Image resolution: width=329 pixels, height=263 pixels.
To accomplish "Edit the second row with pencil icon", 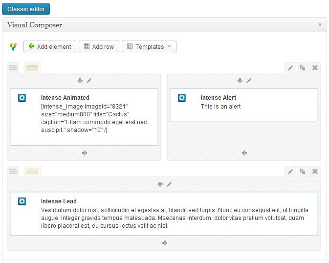I will point(290,172).
